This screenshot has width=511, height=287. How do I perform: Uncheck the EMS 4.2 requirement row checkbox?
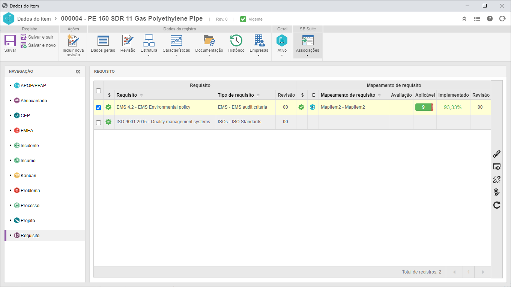coord(99,108)
